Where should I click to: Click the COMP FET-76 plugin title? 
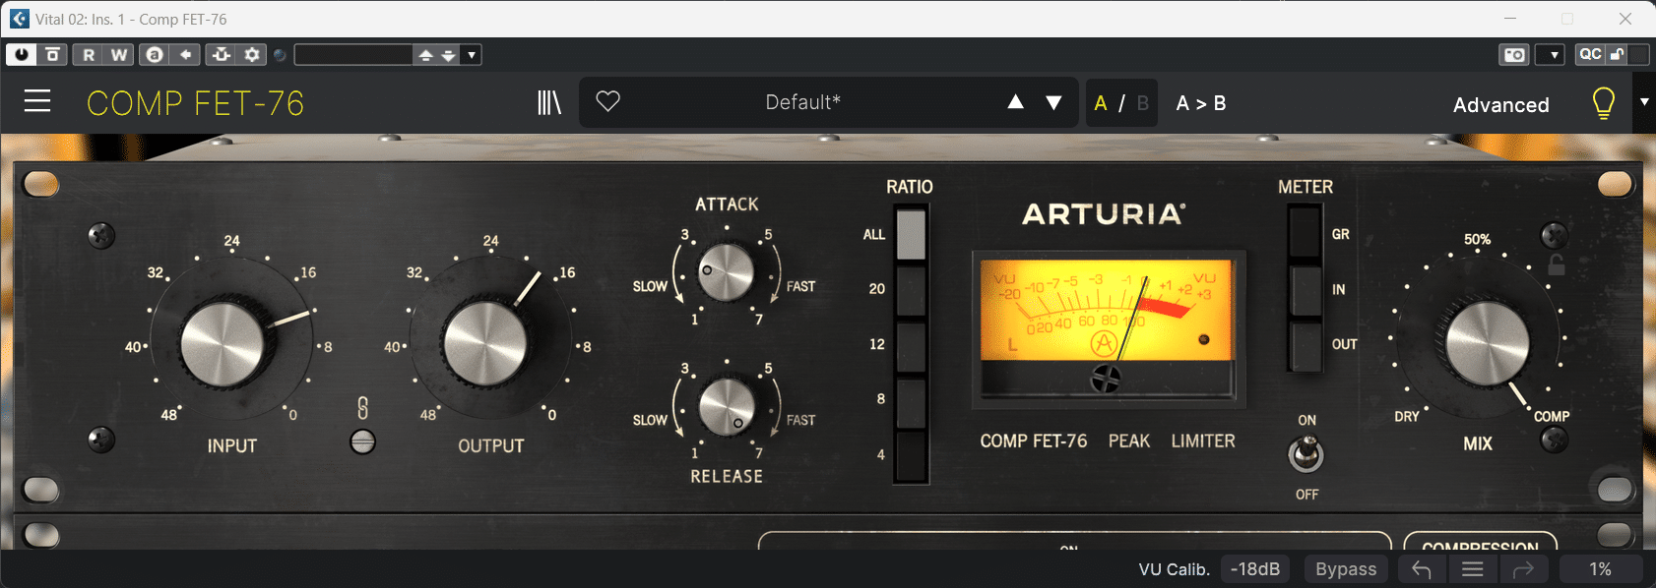(x=196, y=103)
